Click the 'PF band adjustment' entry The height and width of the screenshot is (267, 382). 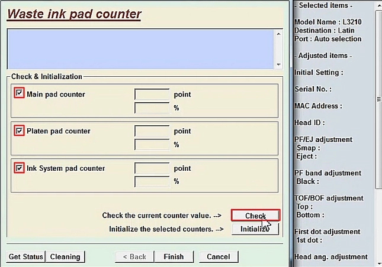click(x=328, y=173)
